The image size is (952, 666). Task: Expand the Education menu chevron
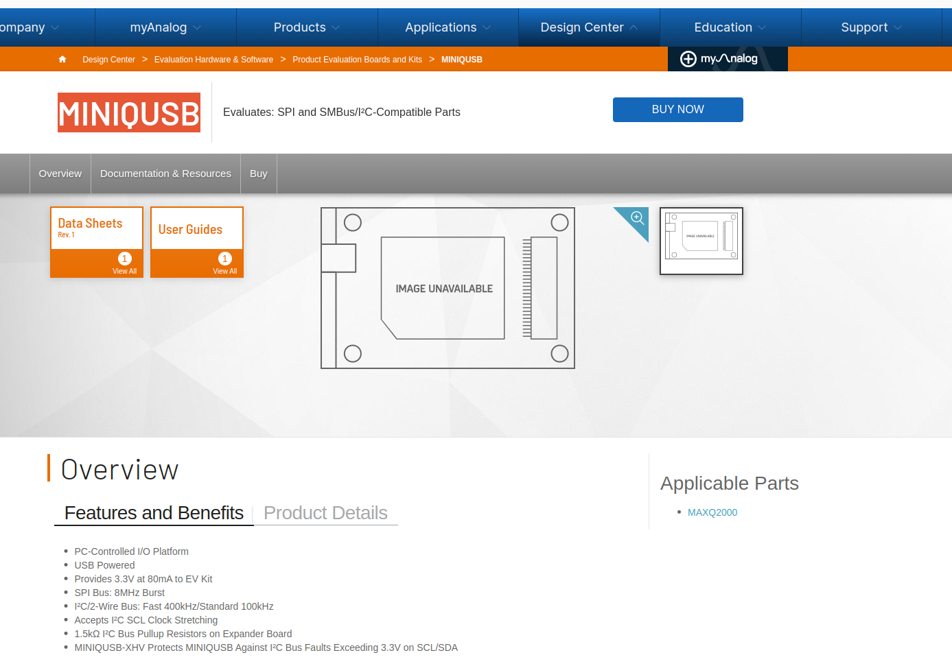763,28
